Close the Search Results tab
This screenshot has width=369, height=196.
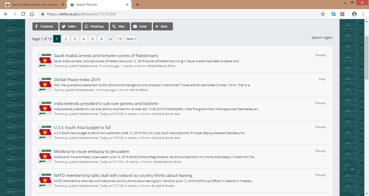click(x=127, y=5)
